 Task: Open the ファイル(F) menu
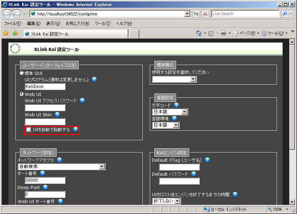pyautogui.click(x=13, y=24)
